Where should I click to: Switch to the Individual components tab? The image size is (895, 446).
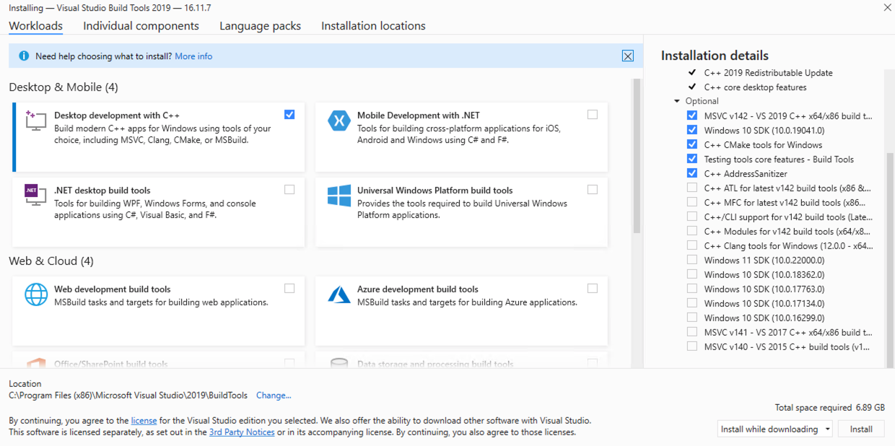tap(141, 25)
